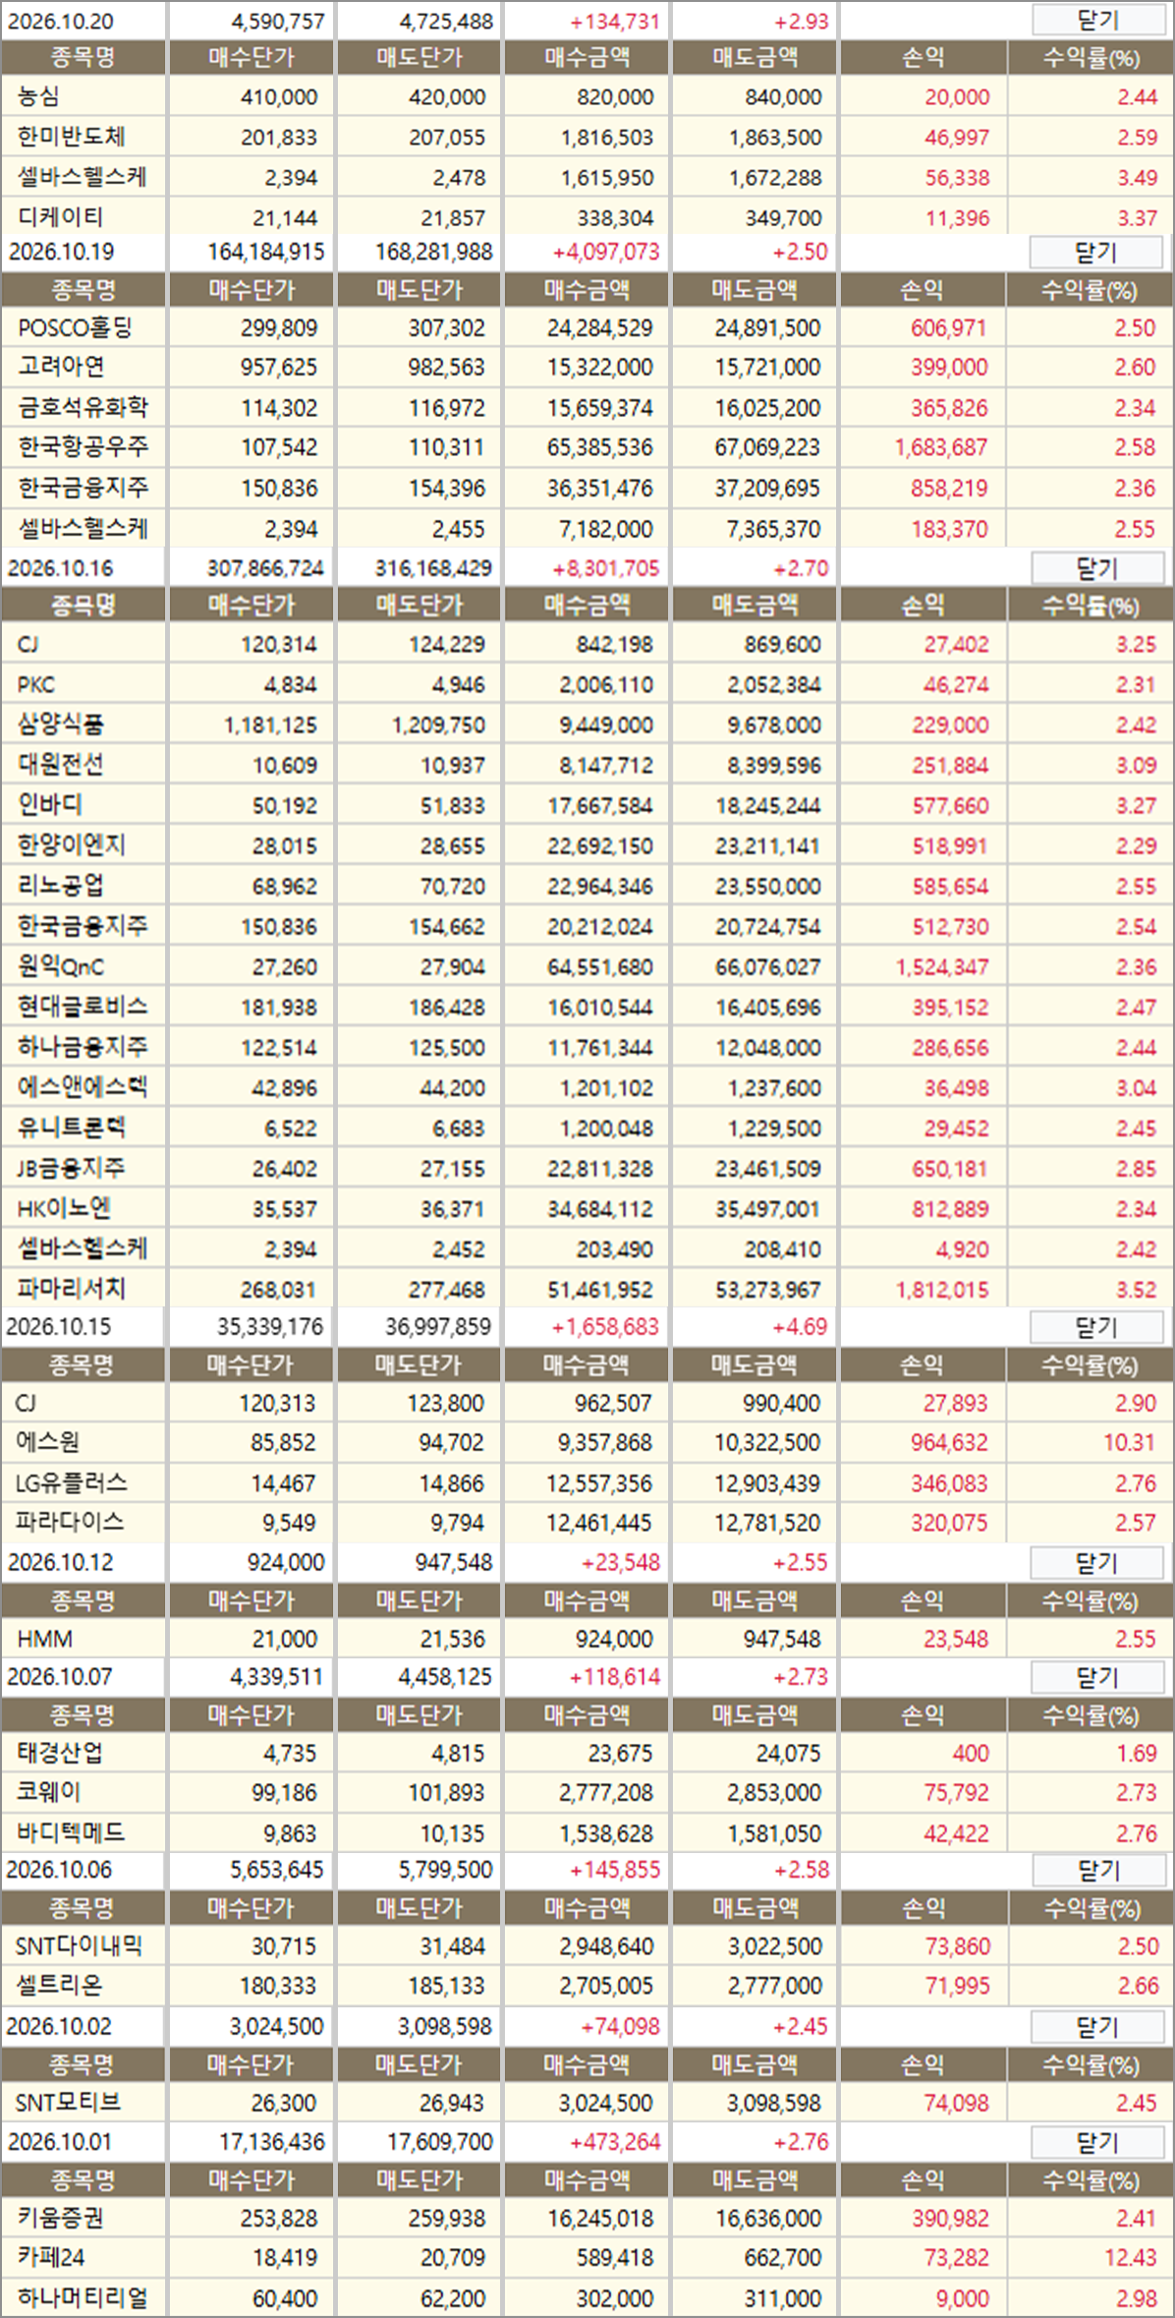Click the 에스원 stock name
The width and height of the screenshot is (1175, 2318).
click(48, 1442)
